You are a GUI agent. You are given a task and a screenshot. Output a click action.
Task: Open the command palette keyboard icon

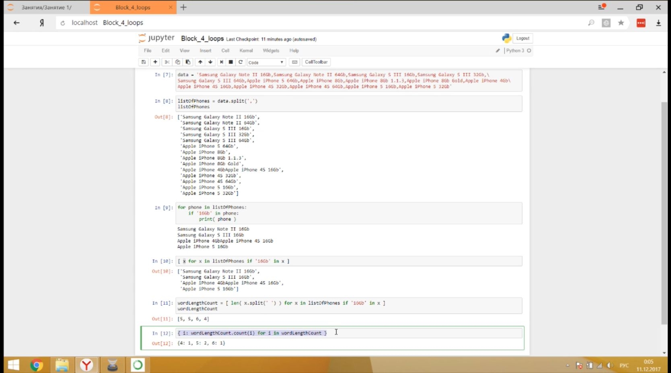(294, 62)
